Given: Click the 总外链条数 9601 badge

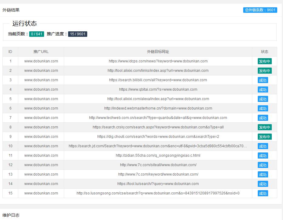Looking at the screenshot, I should coord(260,10).
